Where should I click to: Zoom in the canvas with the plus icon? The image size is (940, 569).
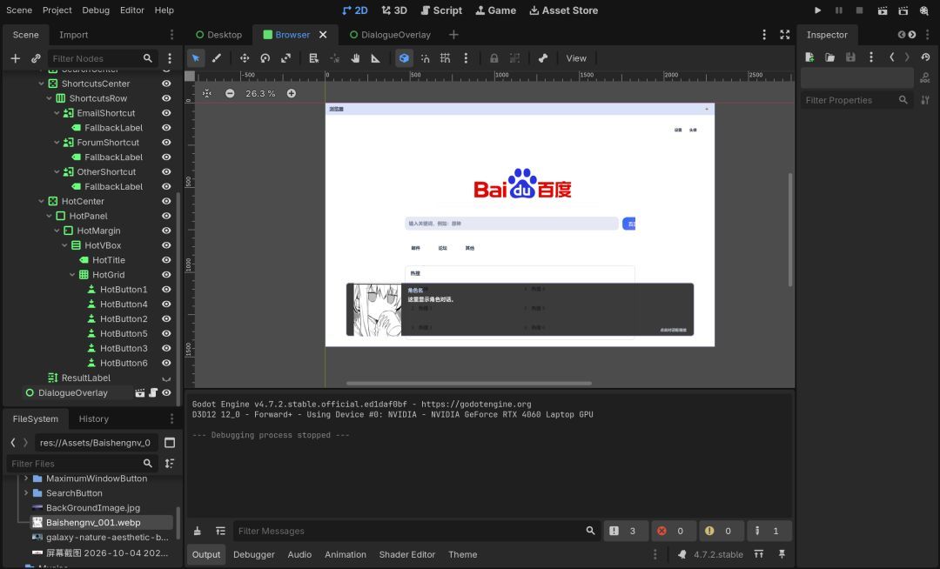click(x=292, y=93)
